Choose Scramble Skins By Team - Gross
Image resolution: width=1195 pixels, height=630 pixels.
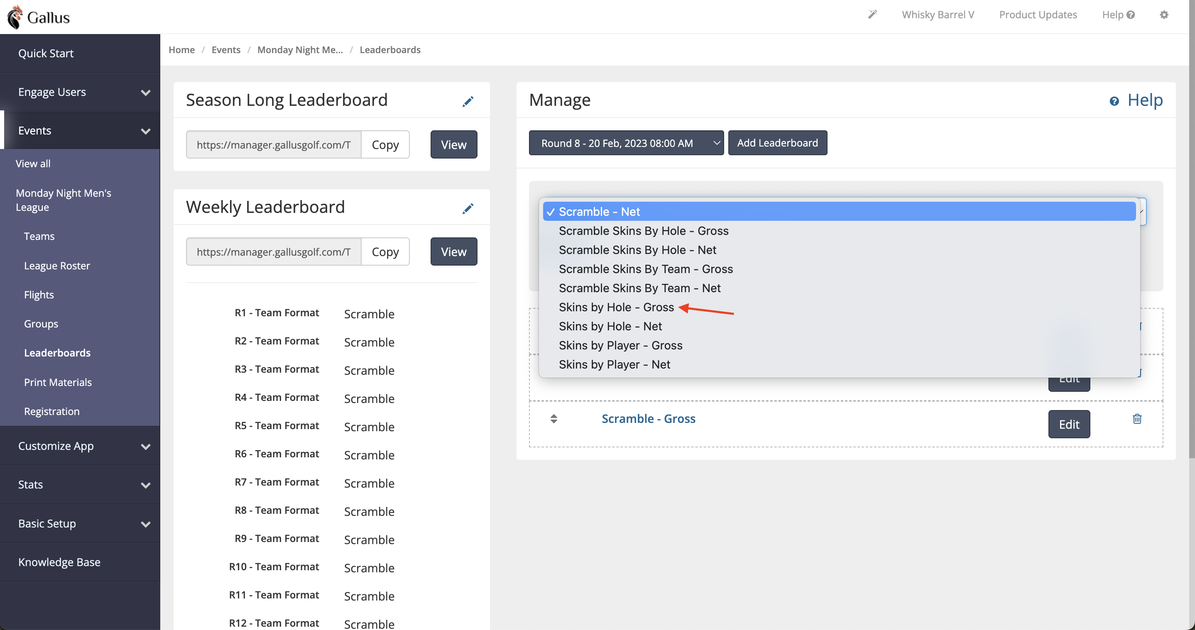tap(839, 269)
